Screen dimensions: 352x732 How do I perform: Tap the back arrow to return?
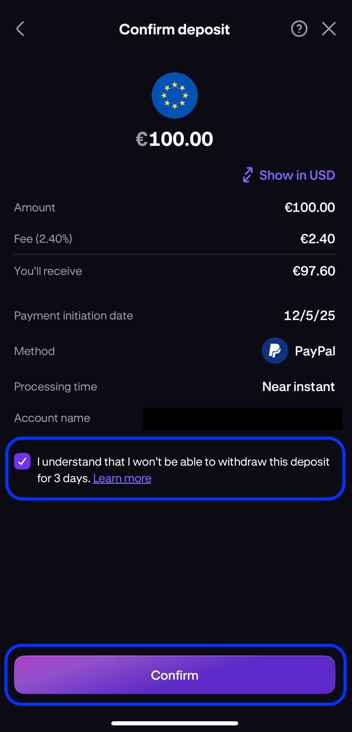click(x=20, y=29)
